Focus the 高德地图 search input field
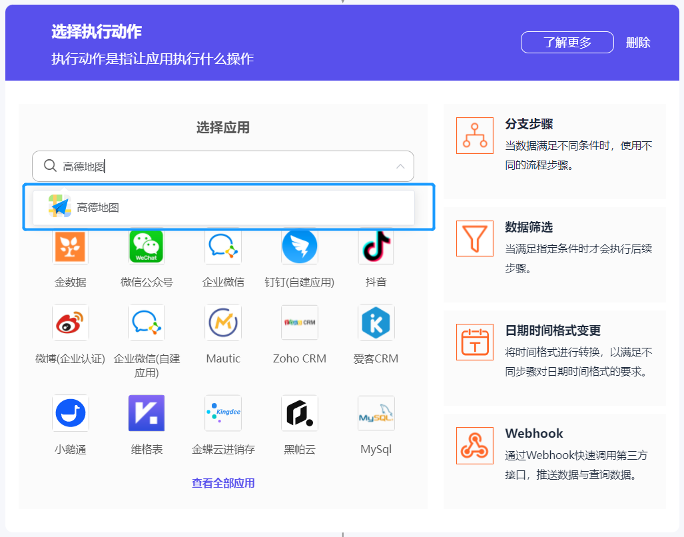Image resolution: width=684 pixels, height=537 pixels. coord(223,166)
